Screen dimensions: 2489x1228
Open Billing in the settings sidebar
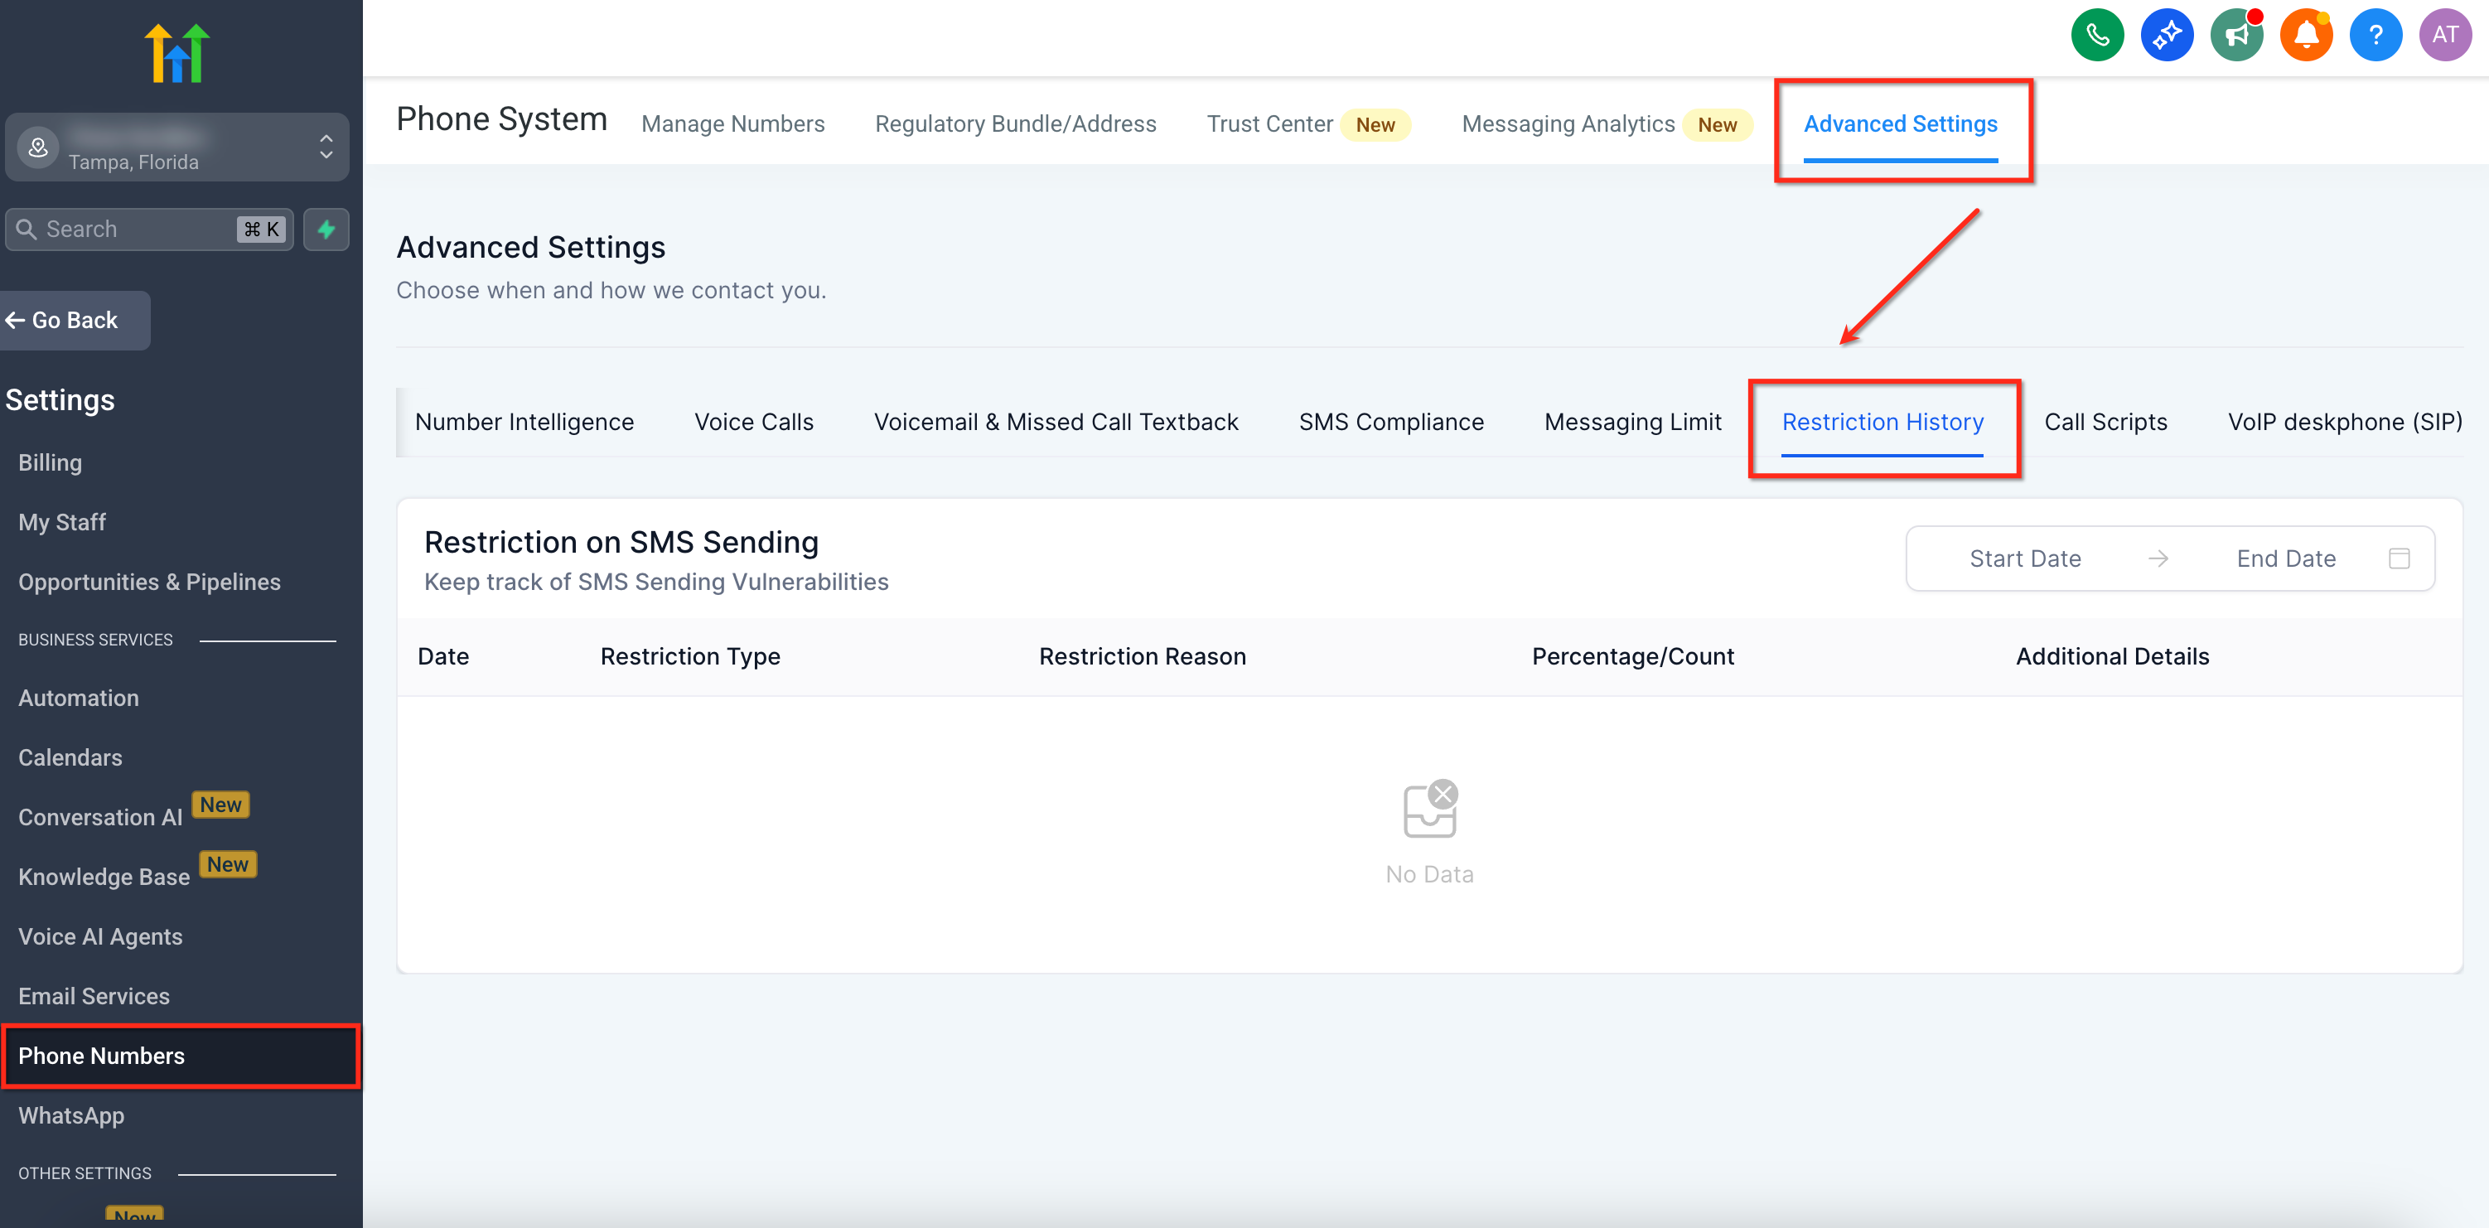coord(51,463)
